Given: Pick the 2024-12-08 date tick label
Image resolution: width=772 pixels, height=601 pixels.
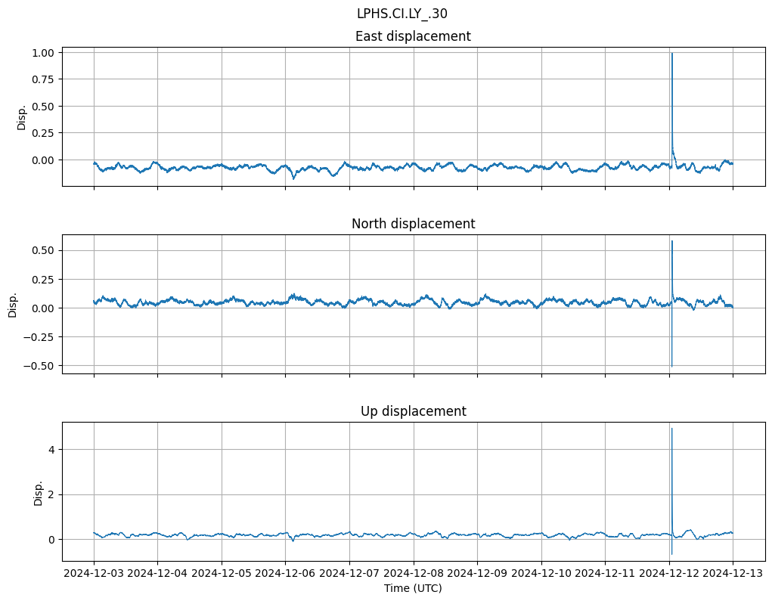Looking at the screenshot, I should (x=413, y=574).
